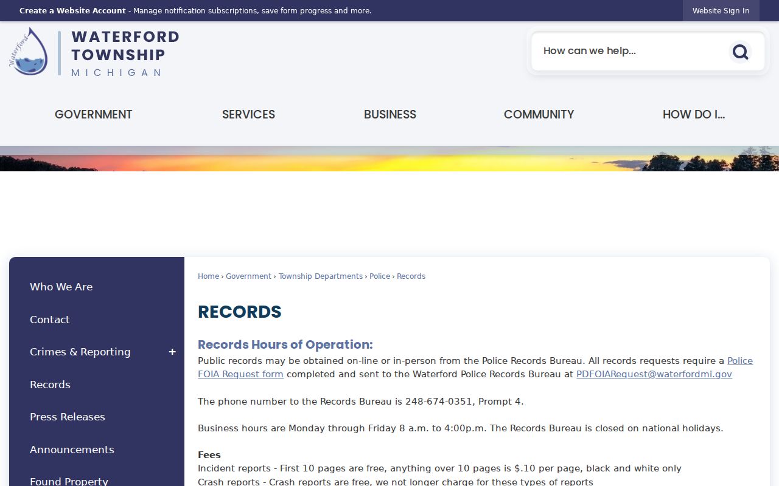Open the Services menu

pyautogui.click(x=248, y=114)
